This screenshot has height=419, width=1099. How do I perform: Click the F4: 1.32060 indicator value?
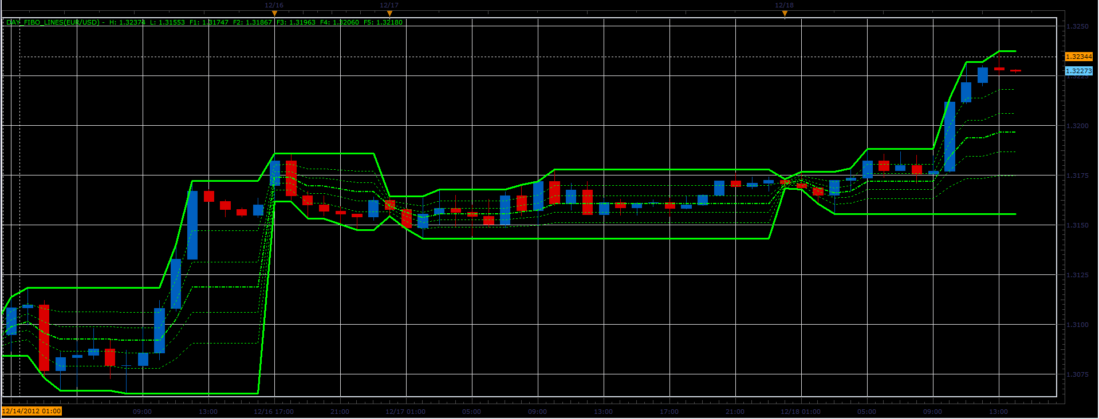(x=340, y=22)
